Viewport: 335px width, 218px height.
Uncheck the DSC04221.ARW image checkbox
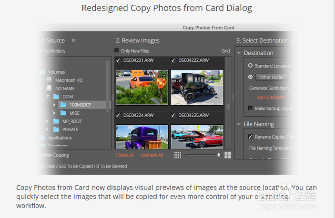tap(118, 60)
